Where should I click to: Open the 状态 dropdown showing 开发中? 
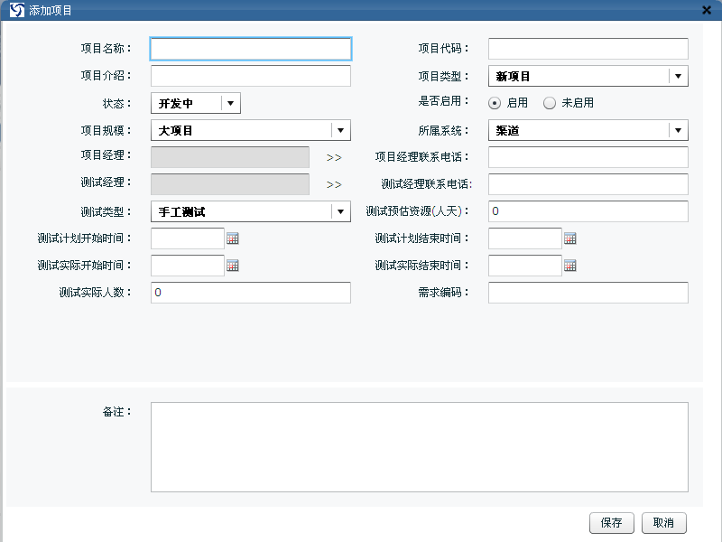tap(230, 104)
